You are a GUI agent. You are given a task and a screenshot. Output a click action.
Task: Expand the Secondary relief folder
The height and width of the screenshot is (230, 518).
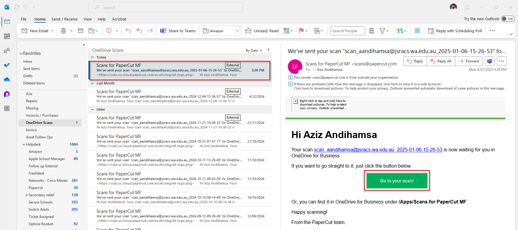coord(27,195)
